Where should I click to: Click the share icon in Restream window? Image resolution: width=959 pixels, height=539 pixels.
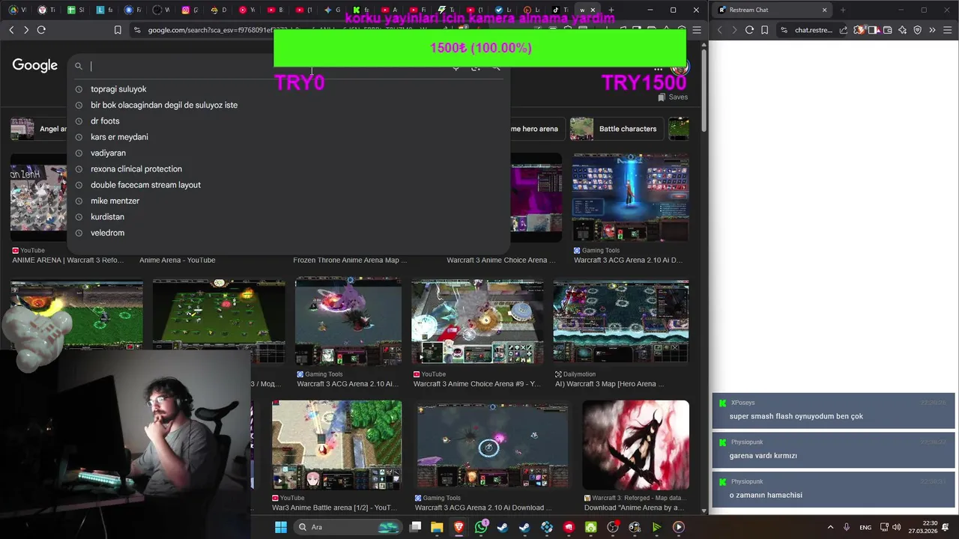pyautogui.click(x=844, y=30)
